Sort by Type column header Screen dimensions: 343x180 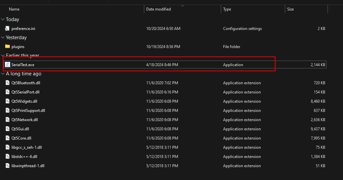pyautogui.click(x=227, y=9)
